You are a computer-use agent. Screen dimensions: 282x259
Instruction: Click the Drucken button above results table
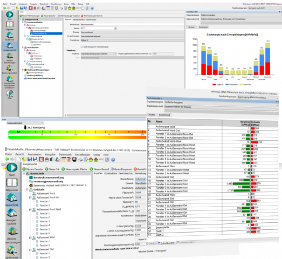pyautogui.click(x=152, y=114)
